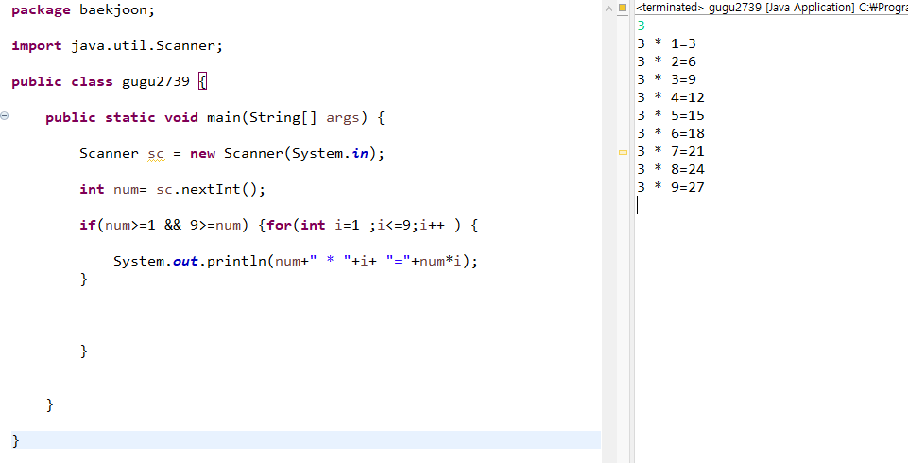908x463 pixels.
Task: Click the highlighted opening brace after gugu2739
Action: tap(202, 81)
